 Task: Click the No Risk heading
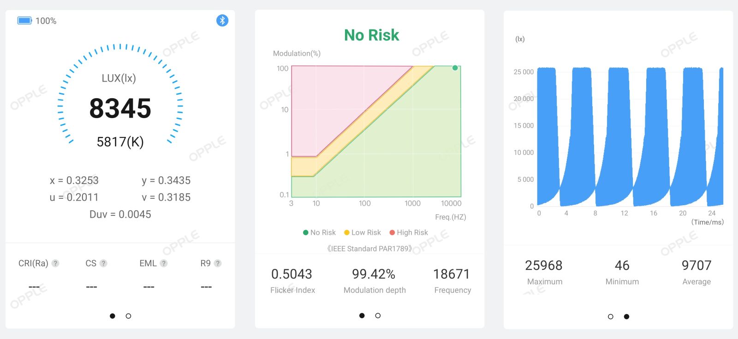pyautogui.click(x=371, y=35)
